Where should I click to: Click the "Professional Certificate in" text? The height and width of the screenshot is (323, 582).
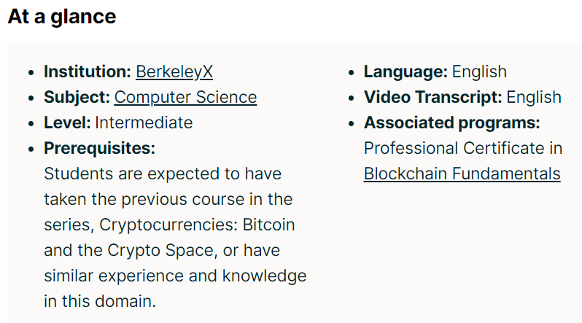(463, 148)
